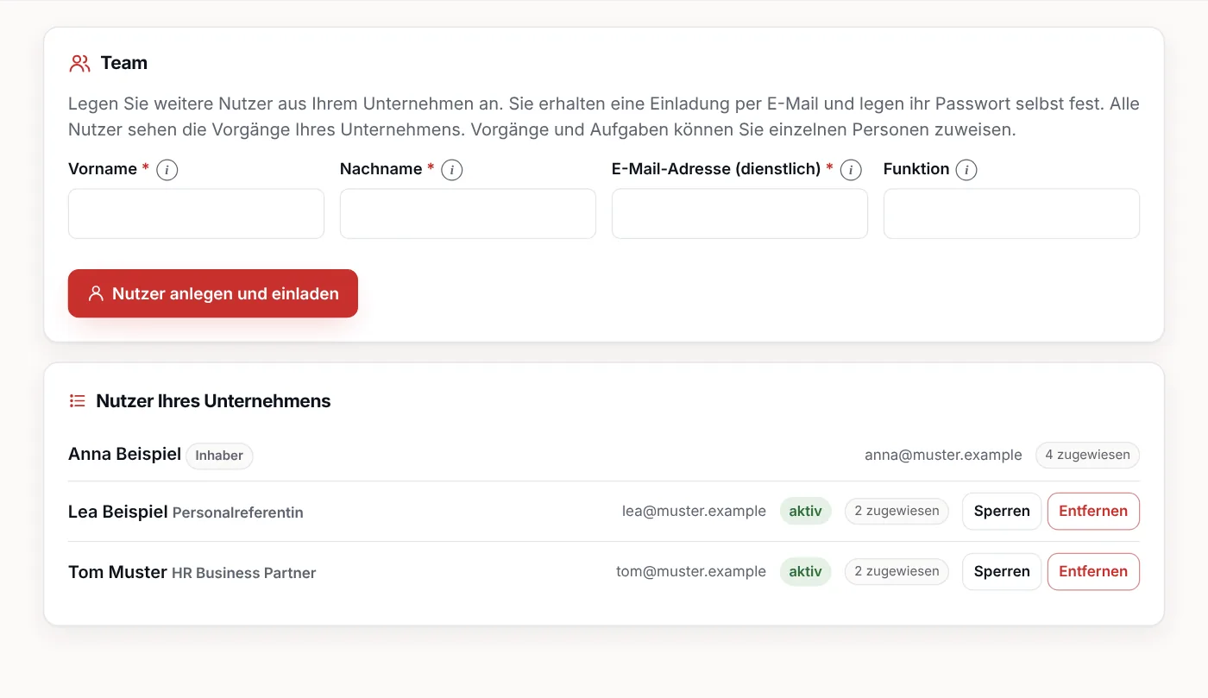Focus the Nachname input field
Screen dimensions: 1208x698
coord(468,214)
